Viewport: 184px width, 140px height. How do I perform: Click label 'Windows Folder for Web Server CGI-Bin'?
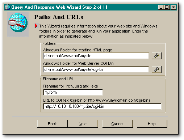(x=78, y=63)
